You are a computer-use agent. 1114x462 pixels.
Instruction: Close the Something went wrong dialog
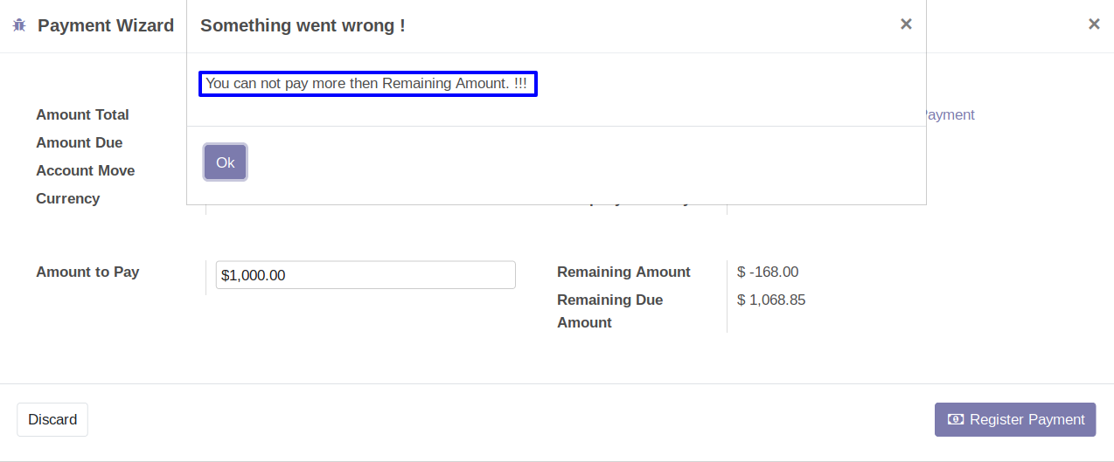tap(906, 24)
